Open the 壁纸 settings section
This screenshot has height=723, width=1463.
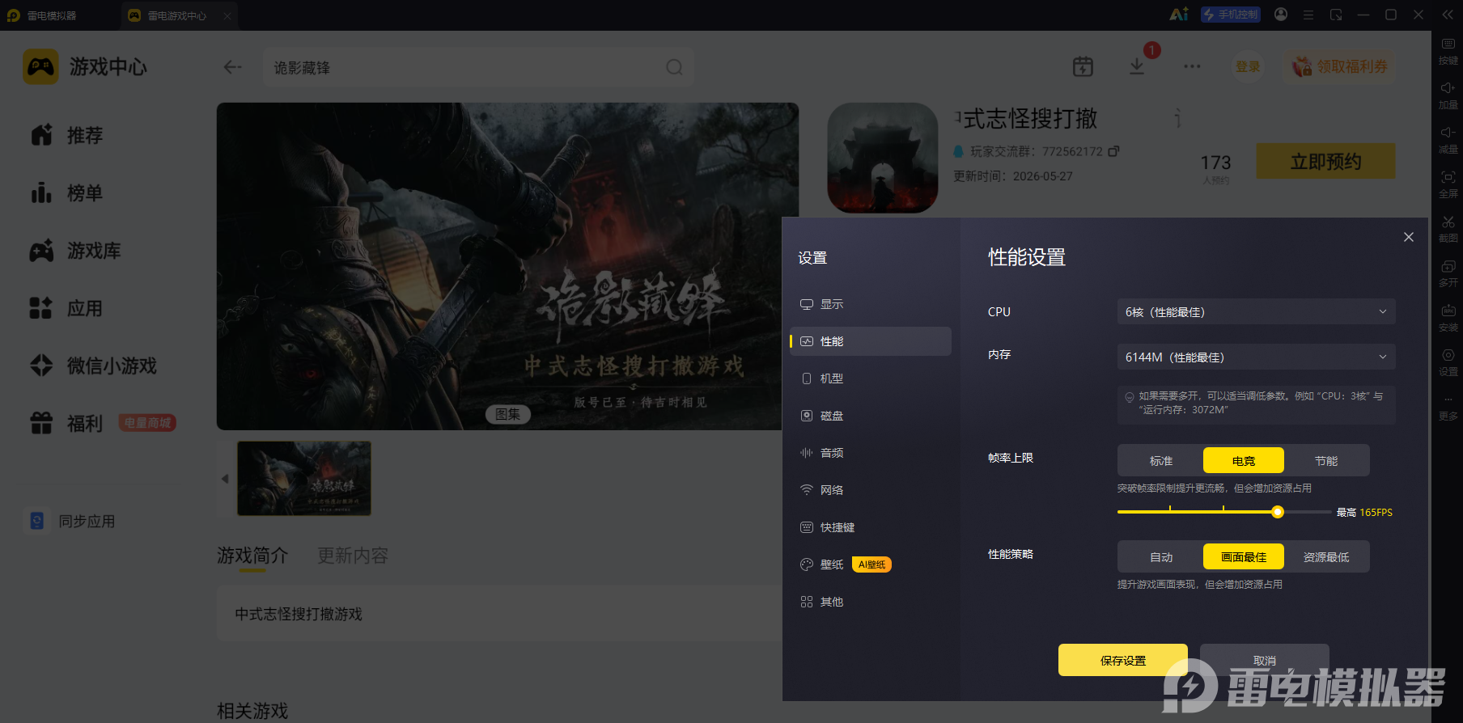coord(871,564)
